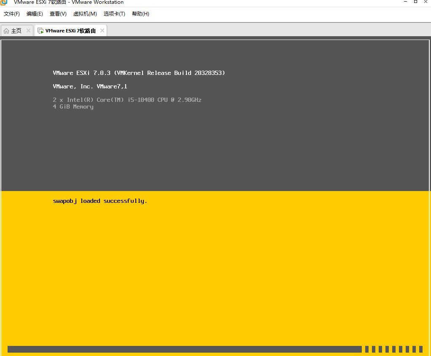Open the 帮助(H) menu

click(140, 14)
